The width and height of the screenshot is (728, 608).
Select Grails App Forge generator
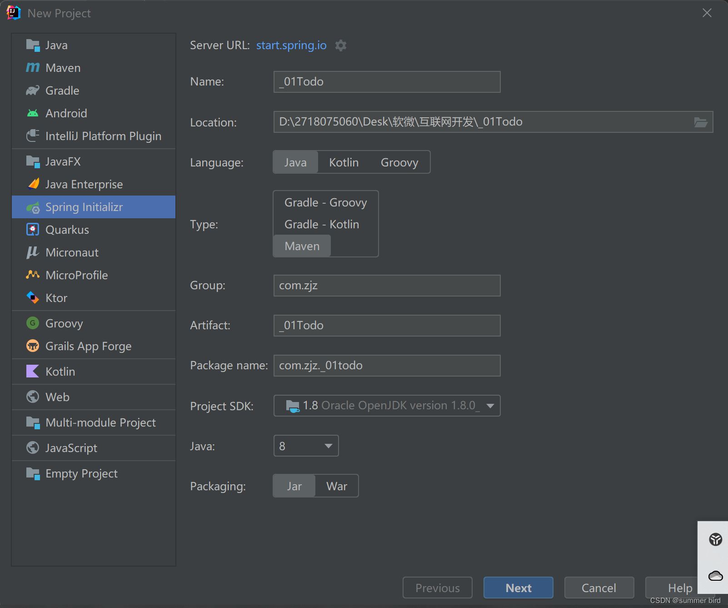point(94,346)
